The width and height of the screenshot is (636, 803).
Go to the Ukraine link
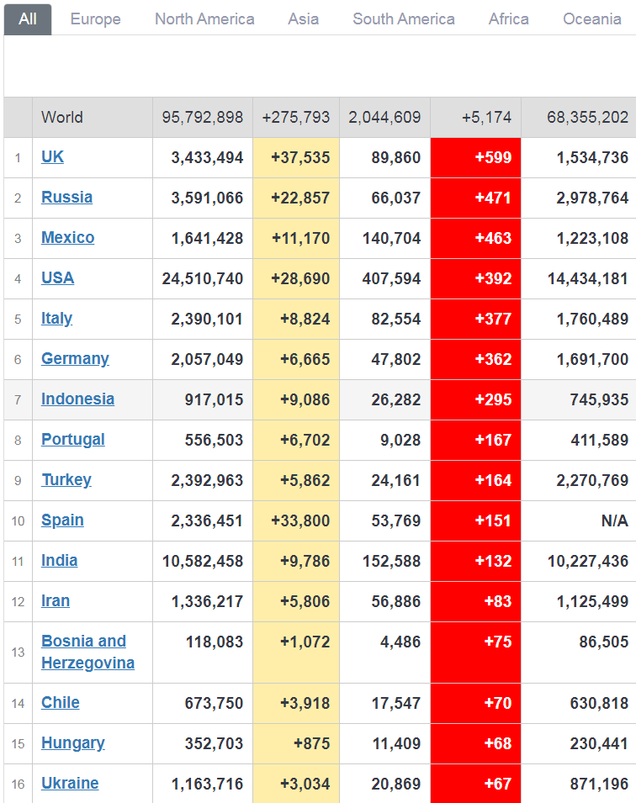(70, 784)
